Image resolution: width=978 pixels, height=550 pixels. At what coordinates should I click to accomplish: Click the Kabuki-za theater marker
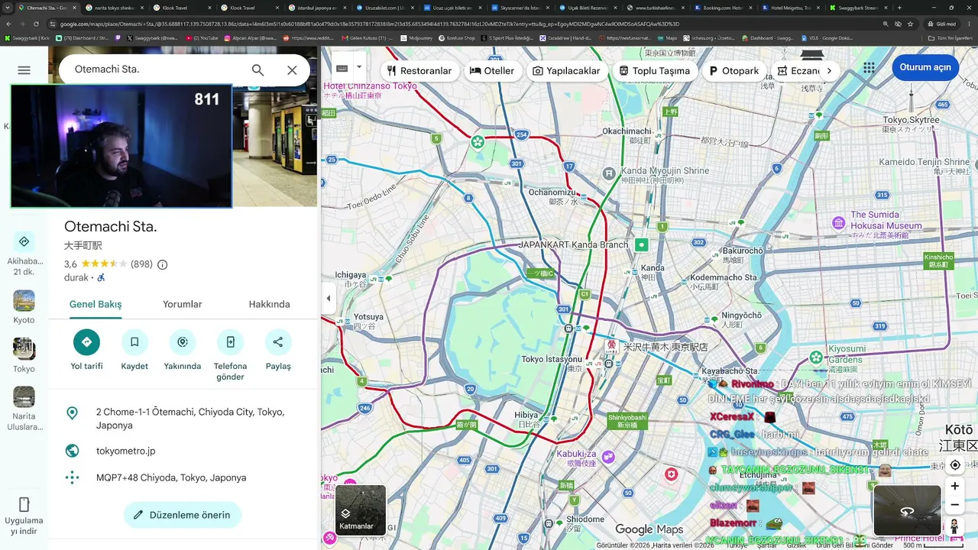[608, 457]
